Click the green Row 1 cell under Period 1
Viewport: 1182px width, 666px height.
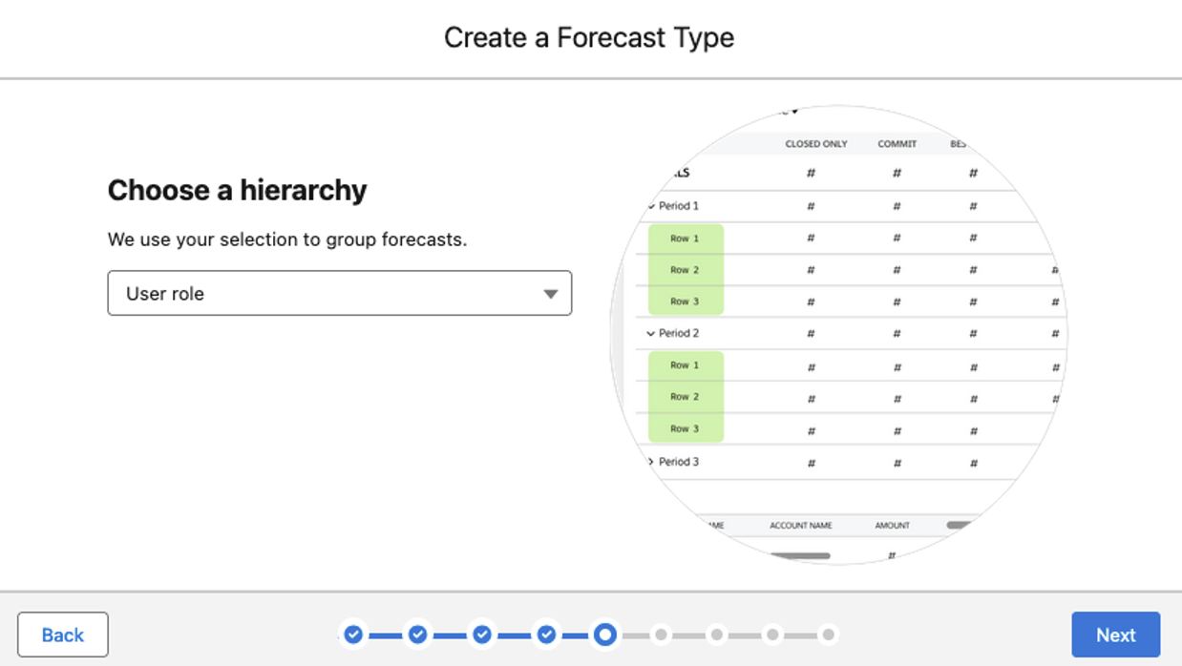click(x=686, y=239)
